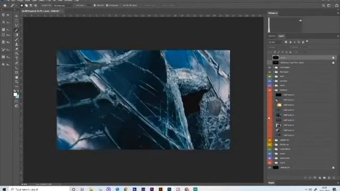Toggle the Contiguous checkbox
340x191 pixels.
[107, 5]
